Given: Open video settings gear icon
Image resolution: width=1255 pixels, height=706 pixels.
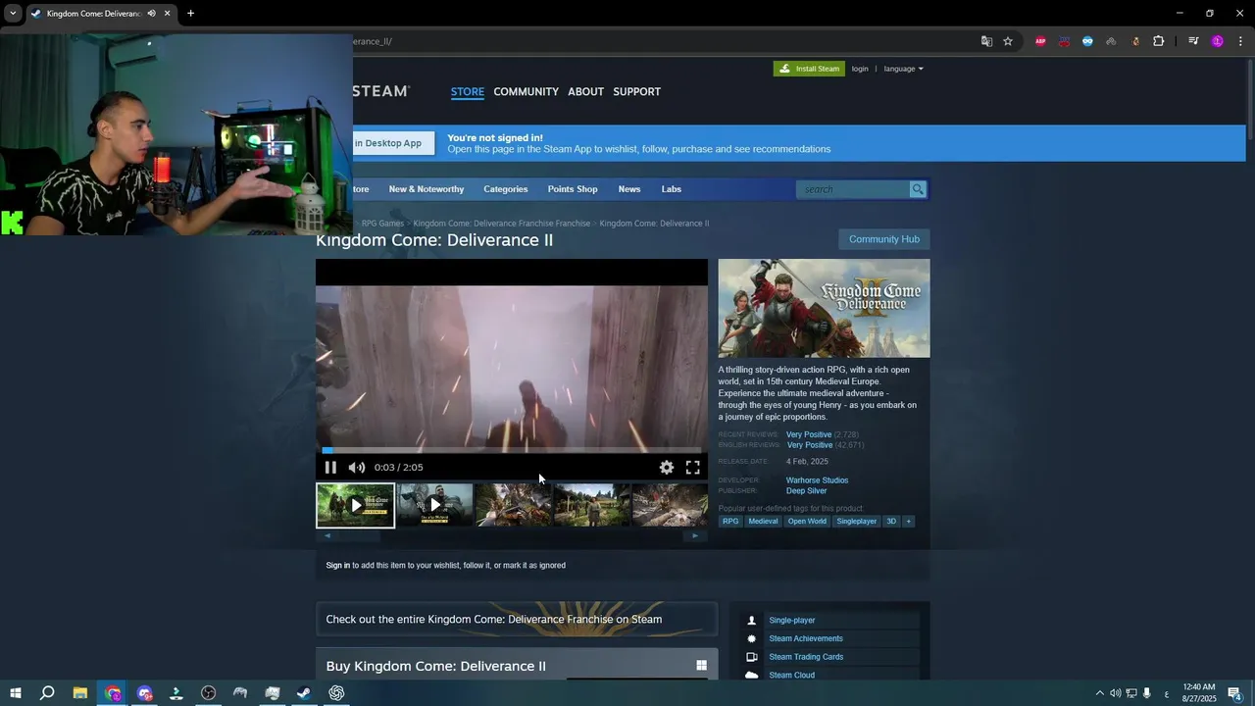Looking at the screenshot, I should [667, 468].
